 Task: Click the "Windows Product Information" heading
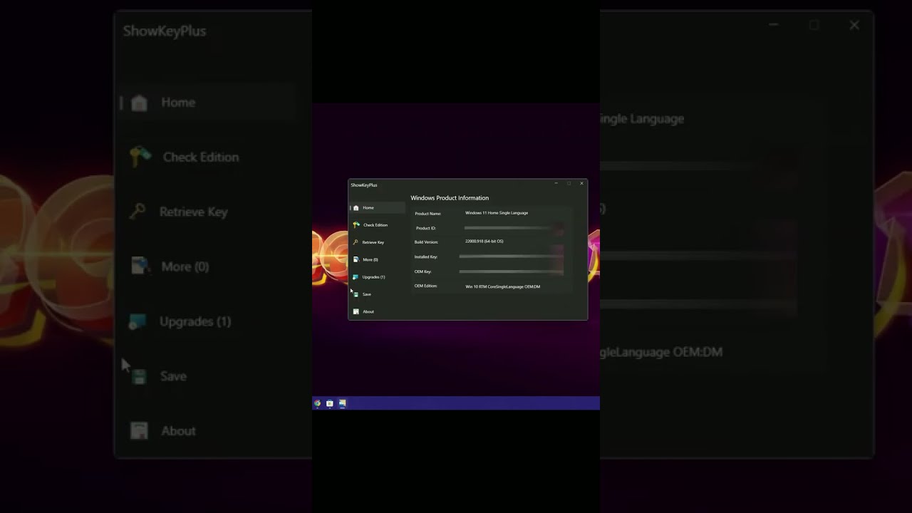(450, 198)
